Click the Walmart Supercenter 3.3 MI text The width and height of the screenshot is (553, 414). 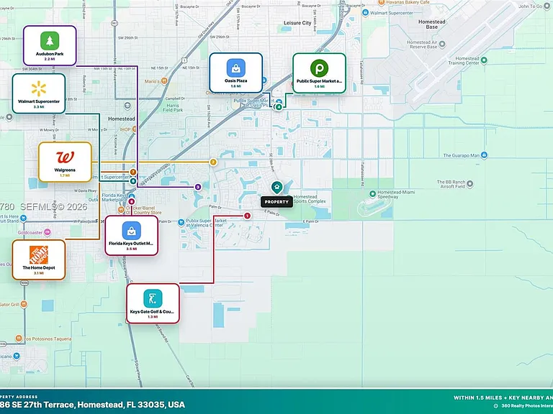point(39,106)
